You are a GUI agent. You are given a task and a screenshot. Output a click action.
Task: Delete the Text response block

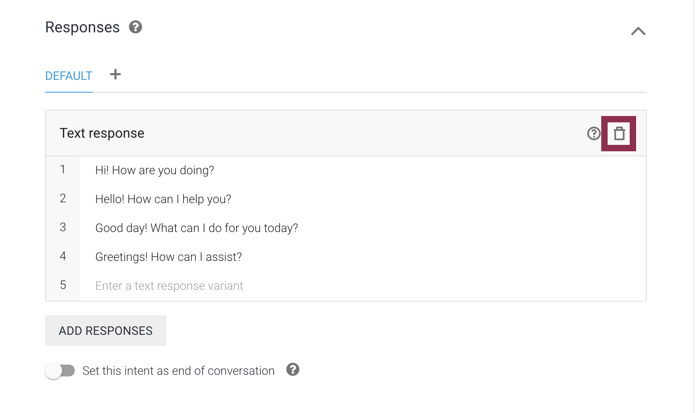[x=619, y=133]
